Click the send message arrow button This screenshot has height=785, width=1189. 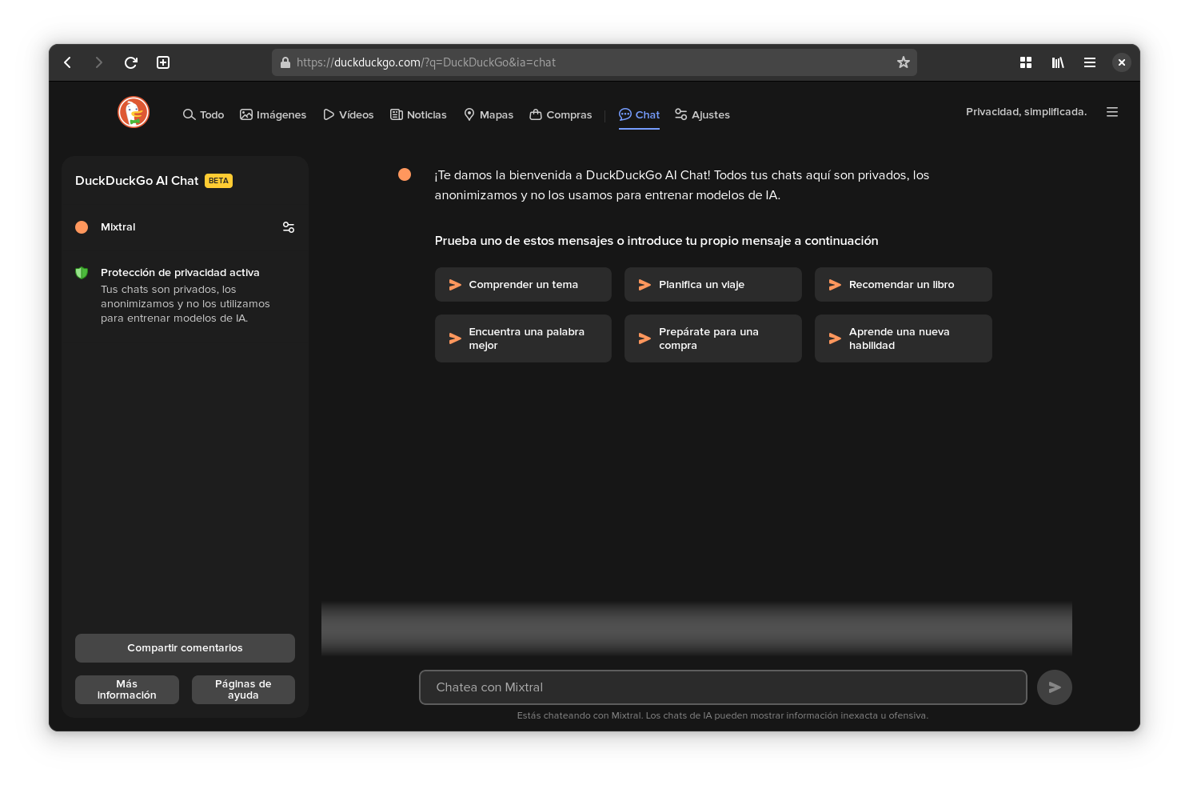pos(1055,687)
